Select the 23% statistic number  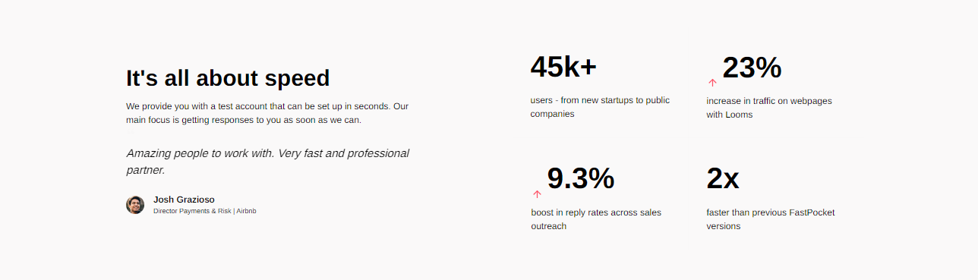point(752,68)
